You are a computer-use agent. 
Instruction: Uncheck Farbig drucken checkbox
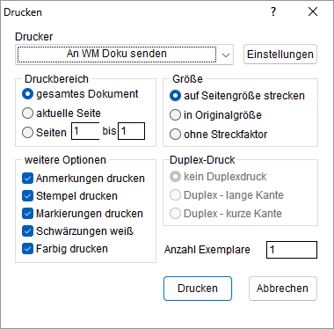click(27, 249)
